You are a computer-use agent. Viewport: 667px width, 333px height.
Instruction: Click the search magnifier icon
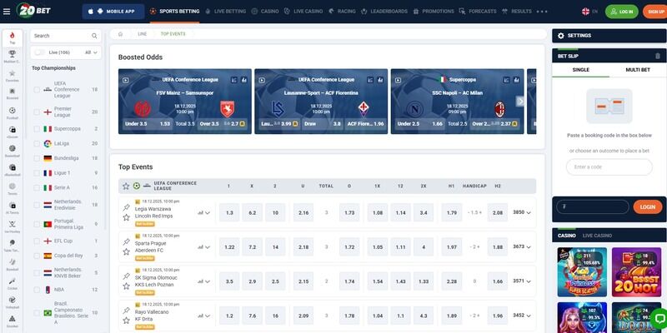pyautogui.click(x=94, y=36)
